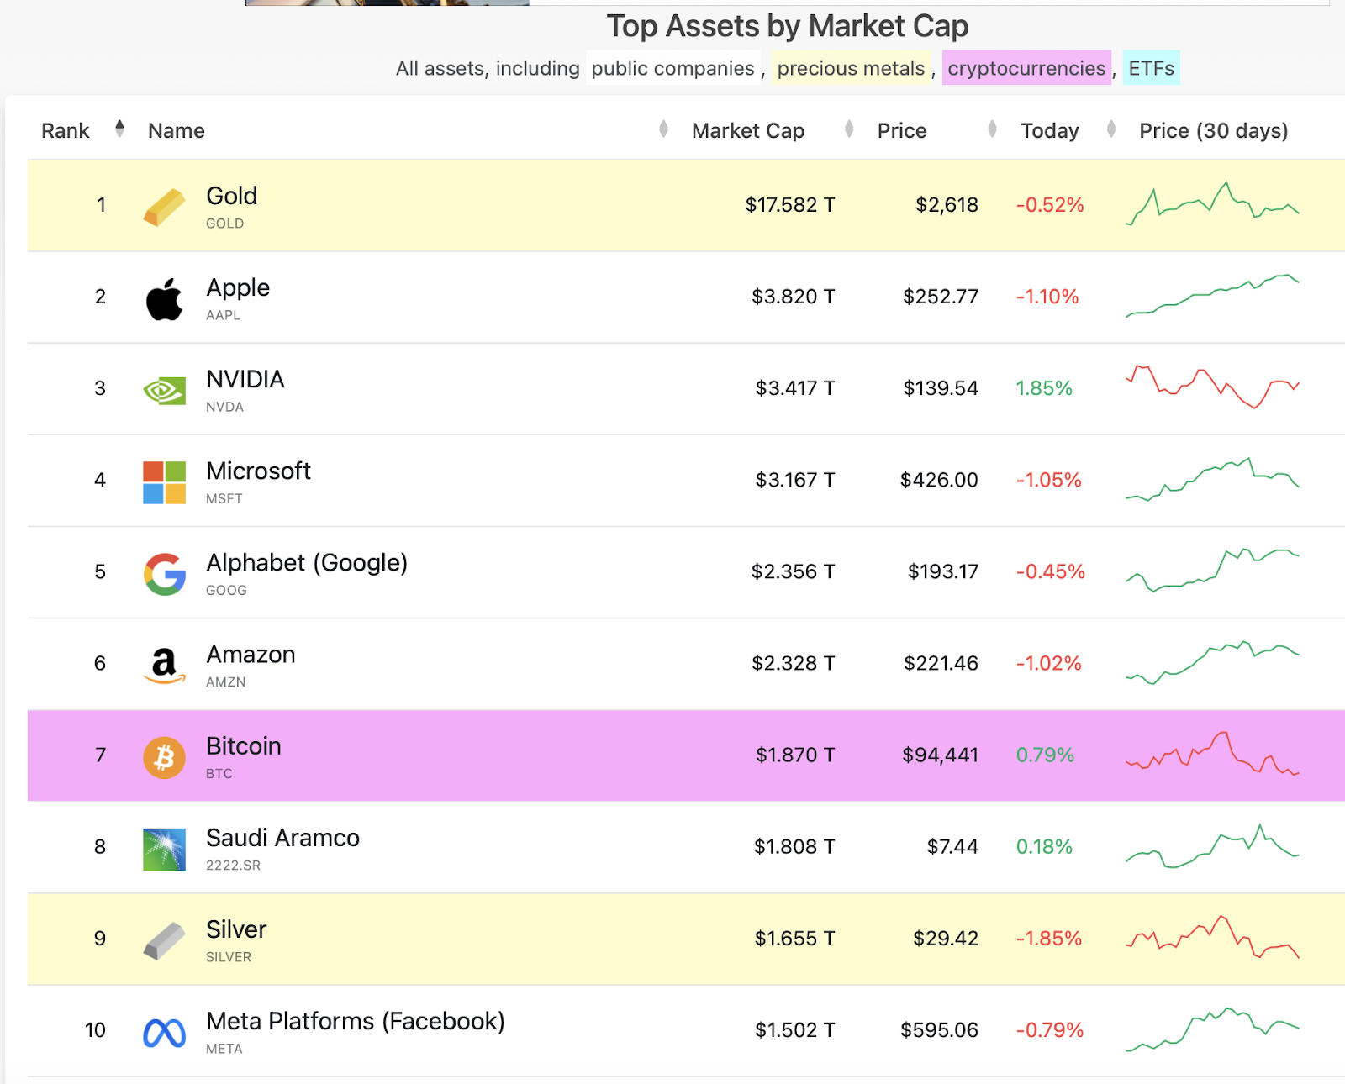The height and width of the screenshot is (1084, 1345).
Task: Click Saudi Aramco's 30-day price chart
Action: click(x=1212, y=846)
